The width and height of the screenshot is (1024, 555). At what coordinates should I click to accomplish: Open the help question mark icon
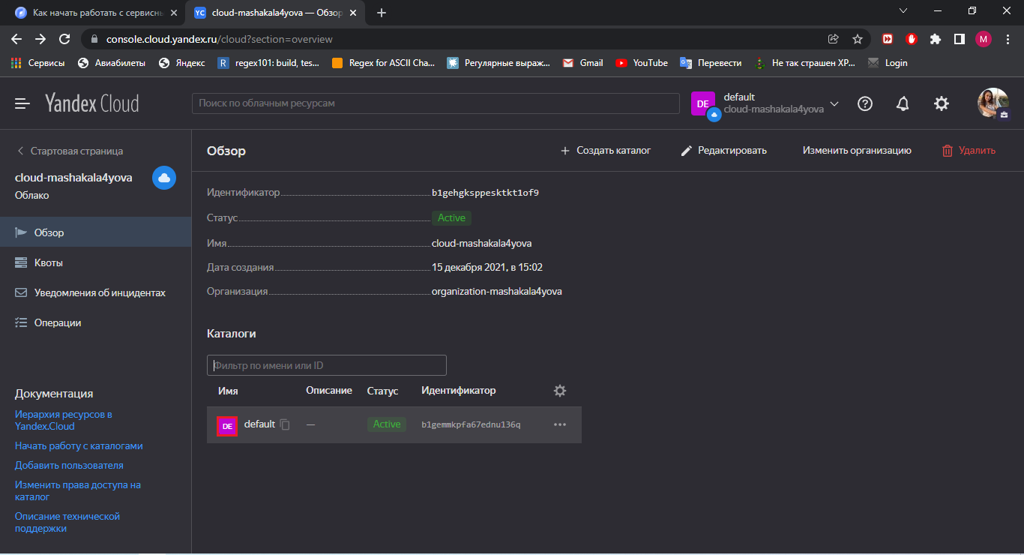(865, 103)
